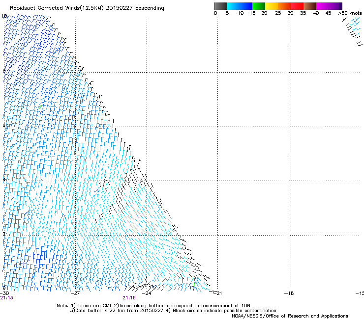Click the ">50 knots" legend label
The width and height of the screenshot is (364, 319).
350,13
